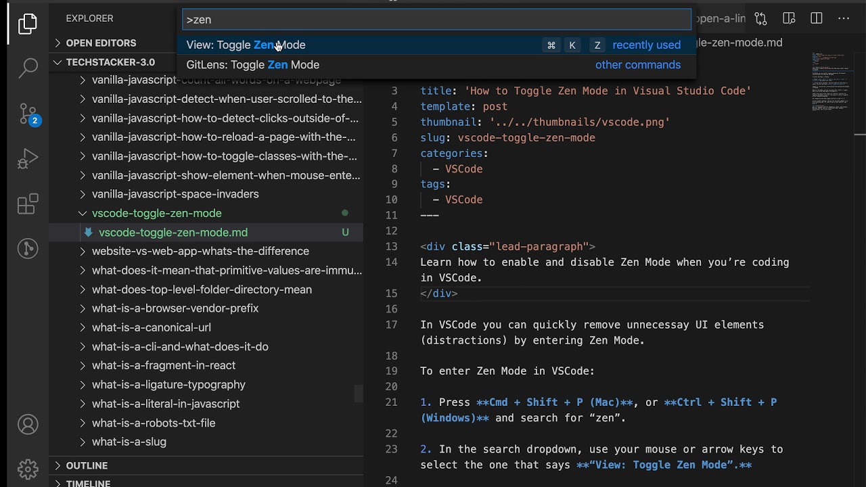The height and width of the screenshot is (487, 866).
Task: Open the editor More Actions menu
Action: [844, 19]
